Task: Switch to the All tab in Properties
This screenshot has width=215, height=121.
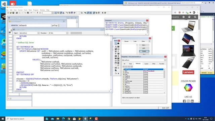Action: pyautogui.click(x=124, y=64)
